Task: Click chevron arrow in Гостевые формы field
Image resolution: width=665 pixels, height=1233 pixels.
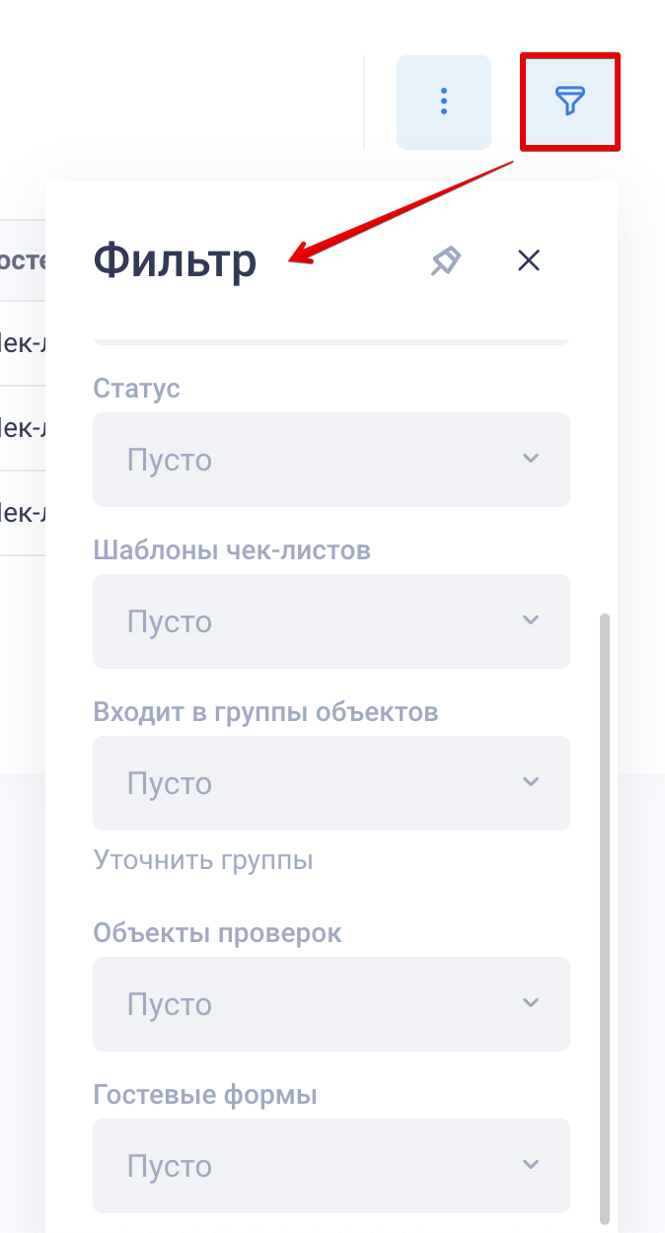Action: coord(531,1165)
